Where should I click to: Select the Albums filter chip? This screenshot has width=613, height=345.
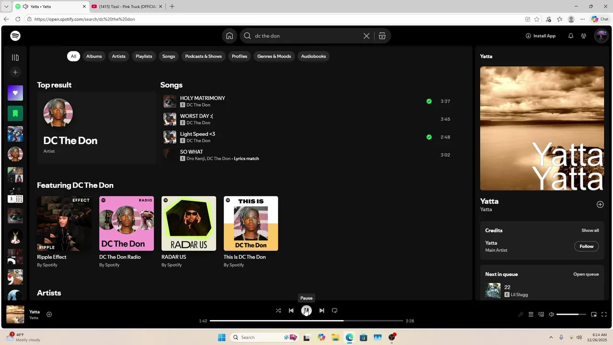click(x=94, y=56)
